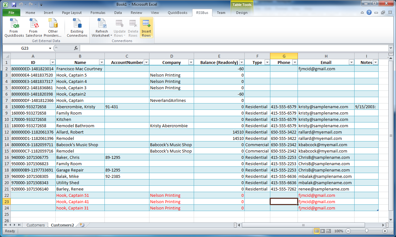This screenshot has height=237, width=396.
Task: Click the File menu button
Action: coord(11,13)
